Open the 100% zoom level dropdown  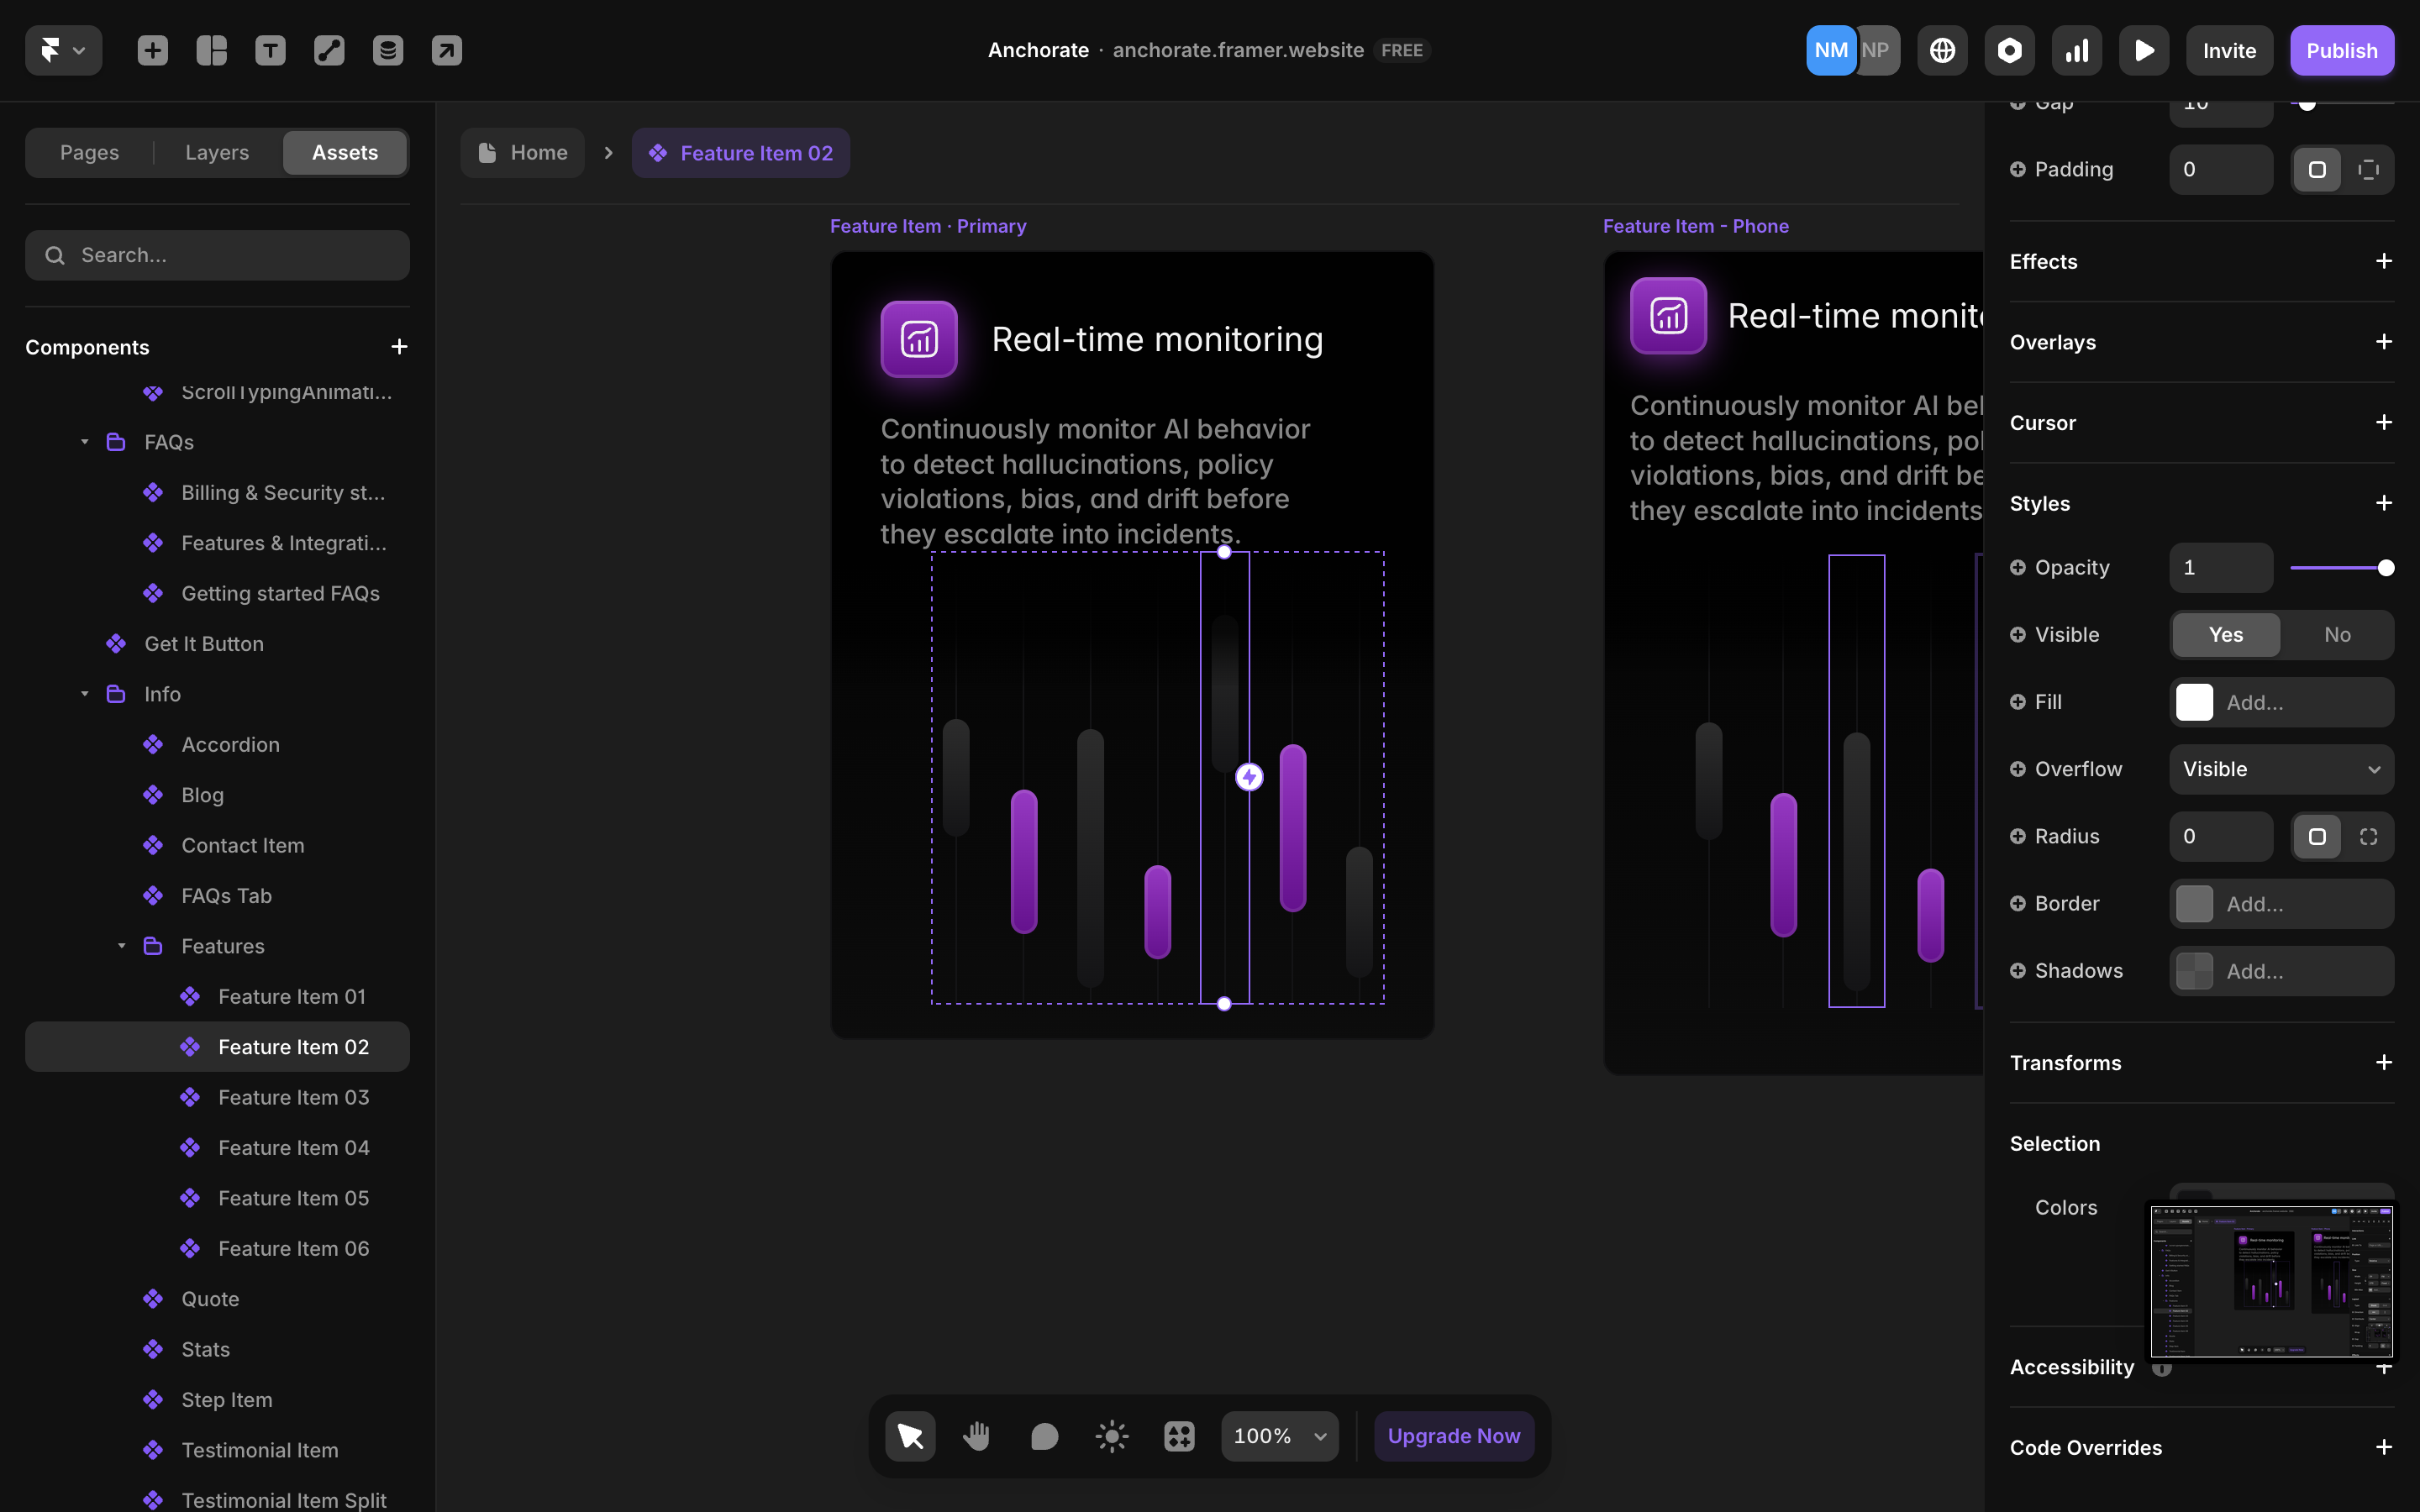[1279, 1436]
